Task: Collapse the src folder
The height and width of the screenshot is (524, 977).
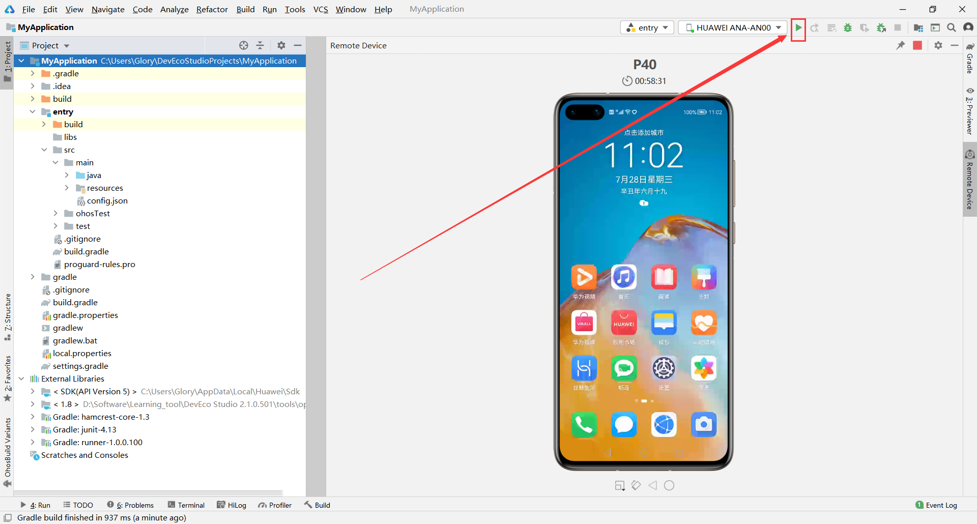Action: pyautogui.click(x=44, y=150)
